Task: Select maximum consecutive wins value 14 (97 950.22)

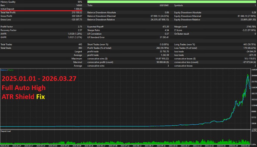Action: [162, 59]
